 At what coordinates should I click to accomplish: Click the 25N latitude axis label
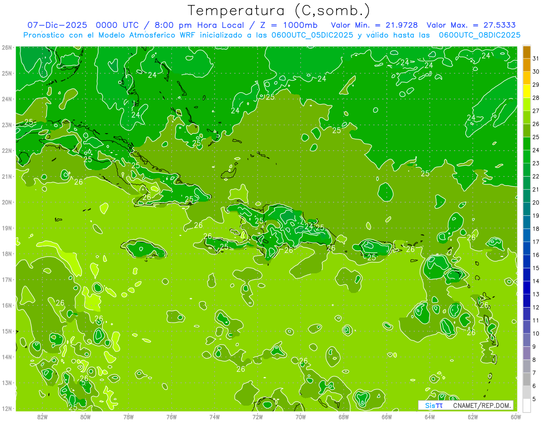point(6,73)
